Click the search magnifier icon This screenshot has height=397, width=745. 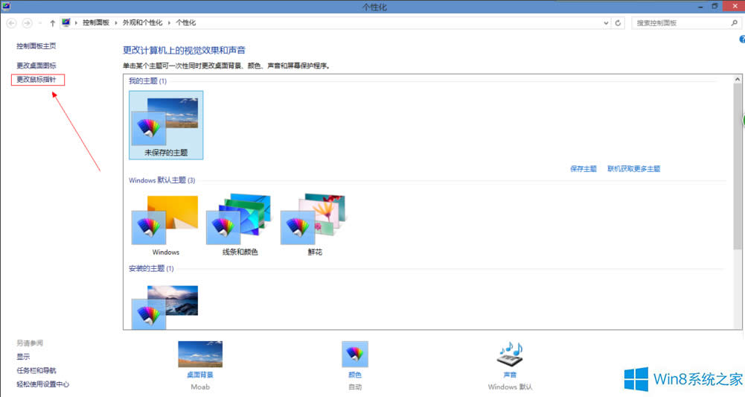(732, 23)
